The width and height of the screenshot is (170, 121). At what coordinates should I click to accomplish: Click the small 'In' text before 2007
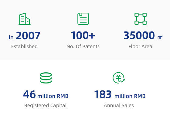[11, 37]
